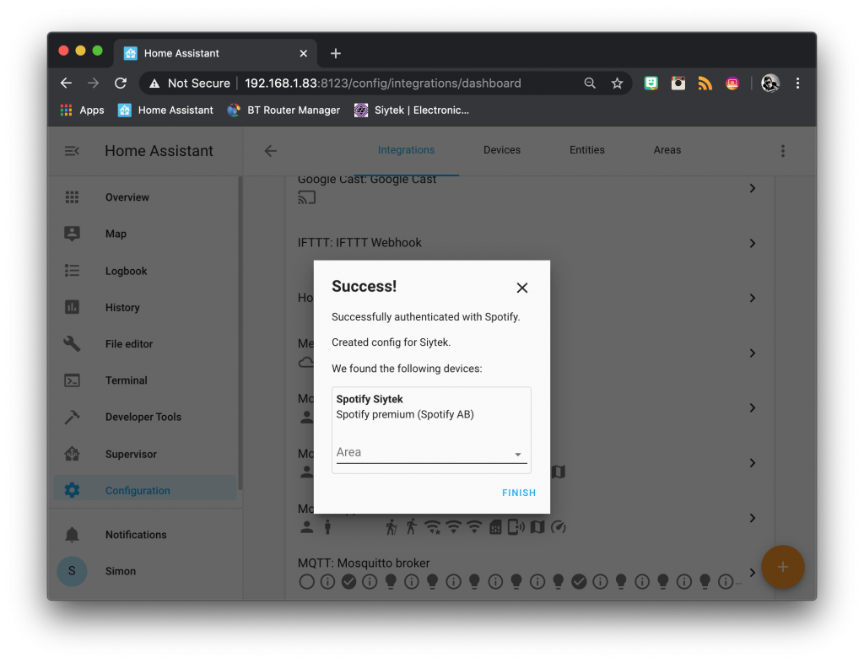The height and width of the screenshot is (663, 864).
Task: Open File editor in the sidebar
Action: tap(145, 343)
